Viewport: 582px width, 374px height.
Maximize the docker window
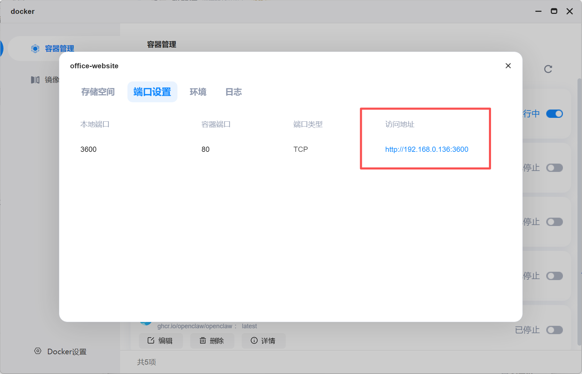(554, 11)
